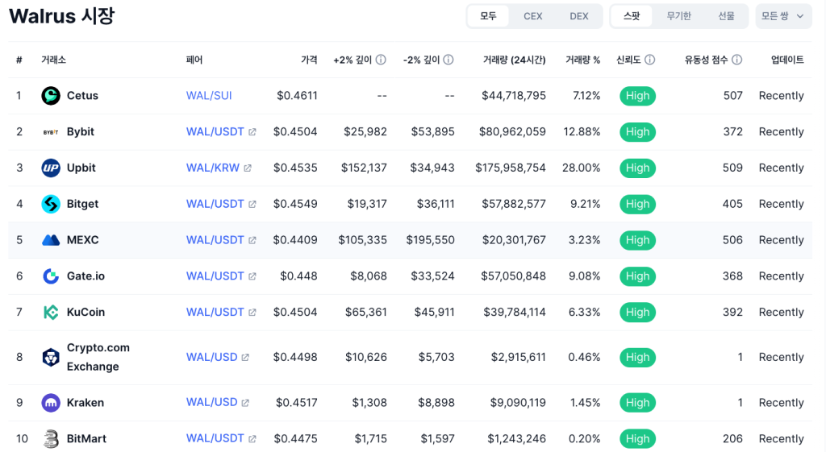Image resolution: width=826 pixels, height=452 pixels.
Task: Click external link icon on Kraken row
Action: coord(245,403)
